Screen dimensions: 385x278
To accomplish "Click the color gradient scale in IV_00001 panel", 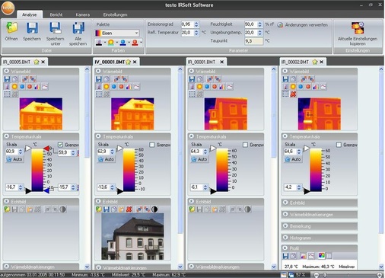I will click(129, 170).
